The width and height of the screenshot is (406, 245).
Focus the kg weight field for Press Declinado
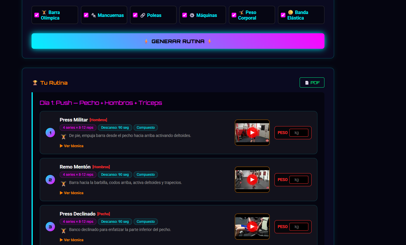pos(299,227)
